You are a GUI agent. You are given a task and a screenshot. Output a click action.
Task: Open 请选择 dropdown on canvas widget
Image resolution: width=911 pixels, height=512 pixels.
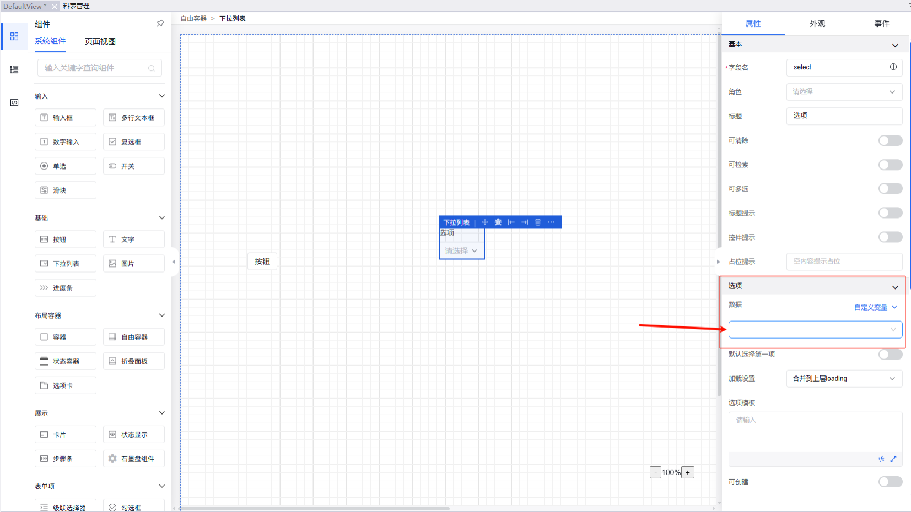(461, 250)
